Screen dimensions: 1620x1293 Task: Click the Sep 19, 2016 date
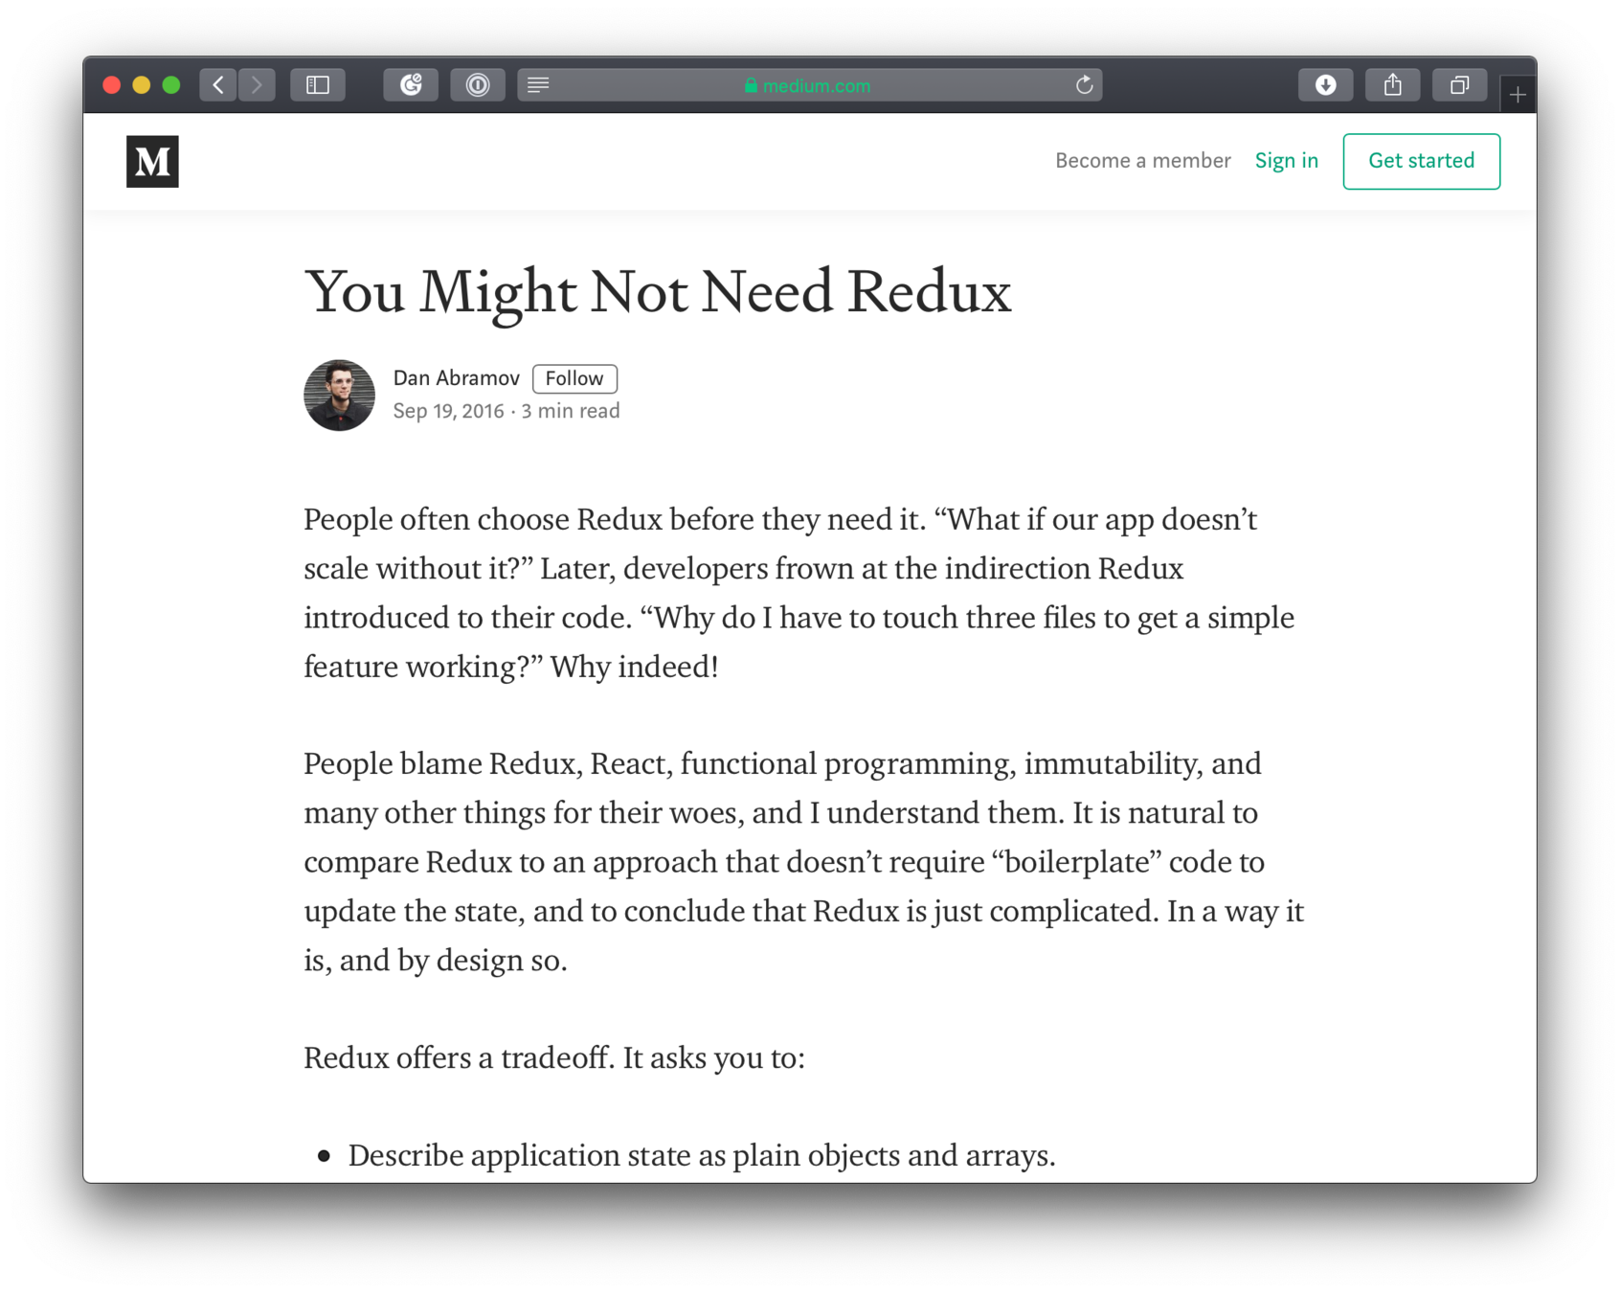[448, 411]
